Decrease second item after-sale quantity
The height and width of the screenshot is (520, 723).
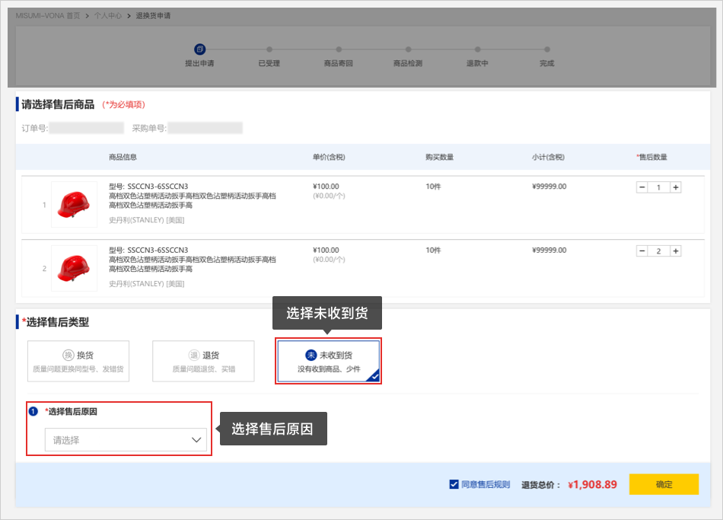point(642,251)
